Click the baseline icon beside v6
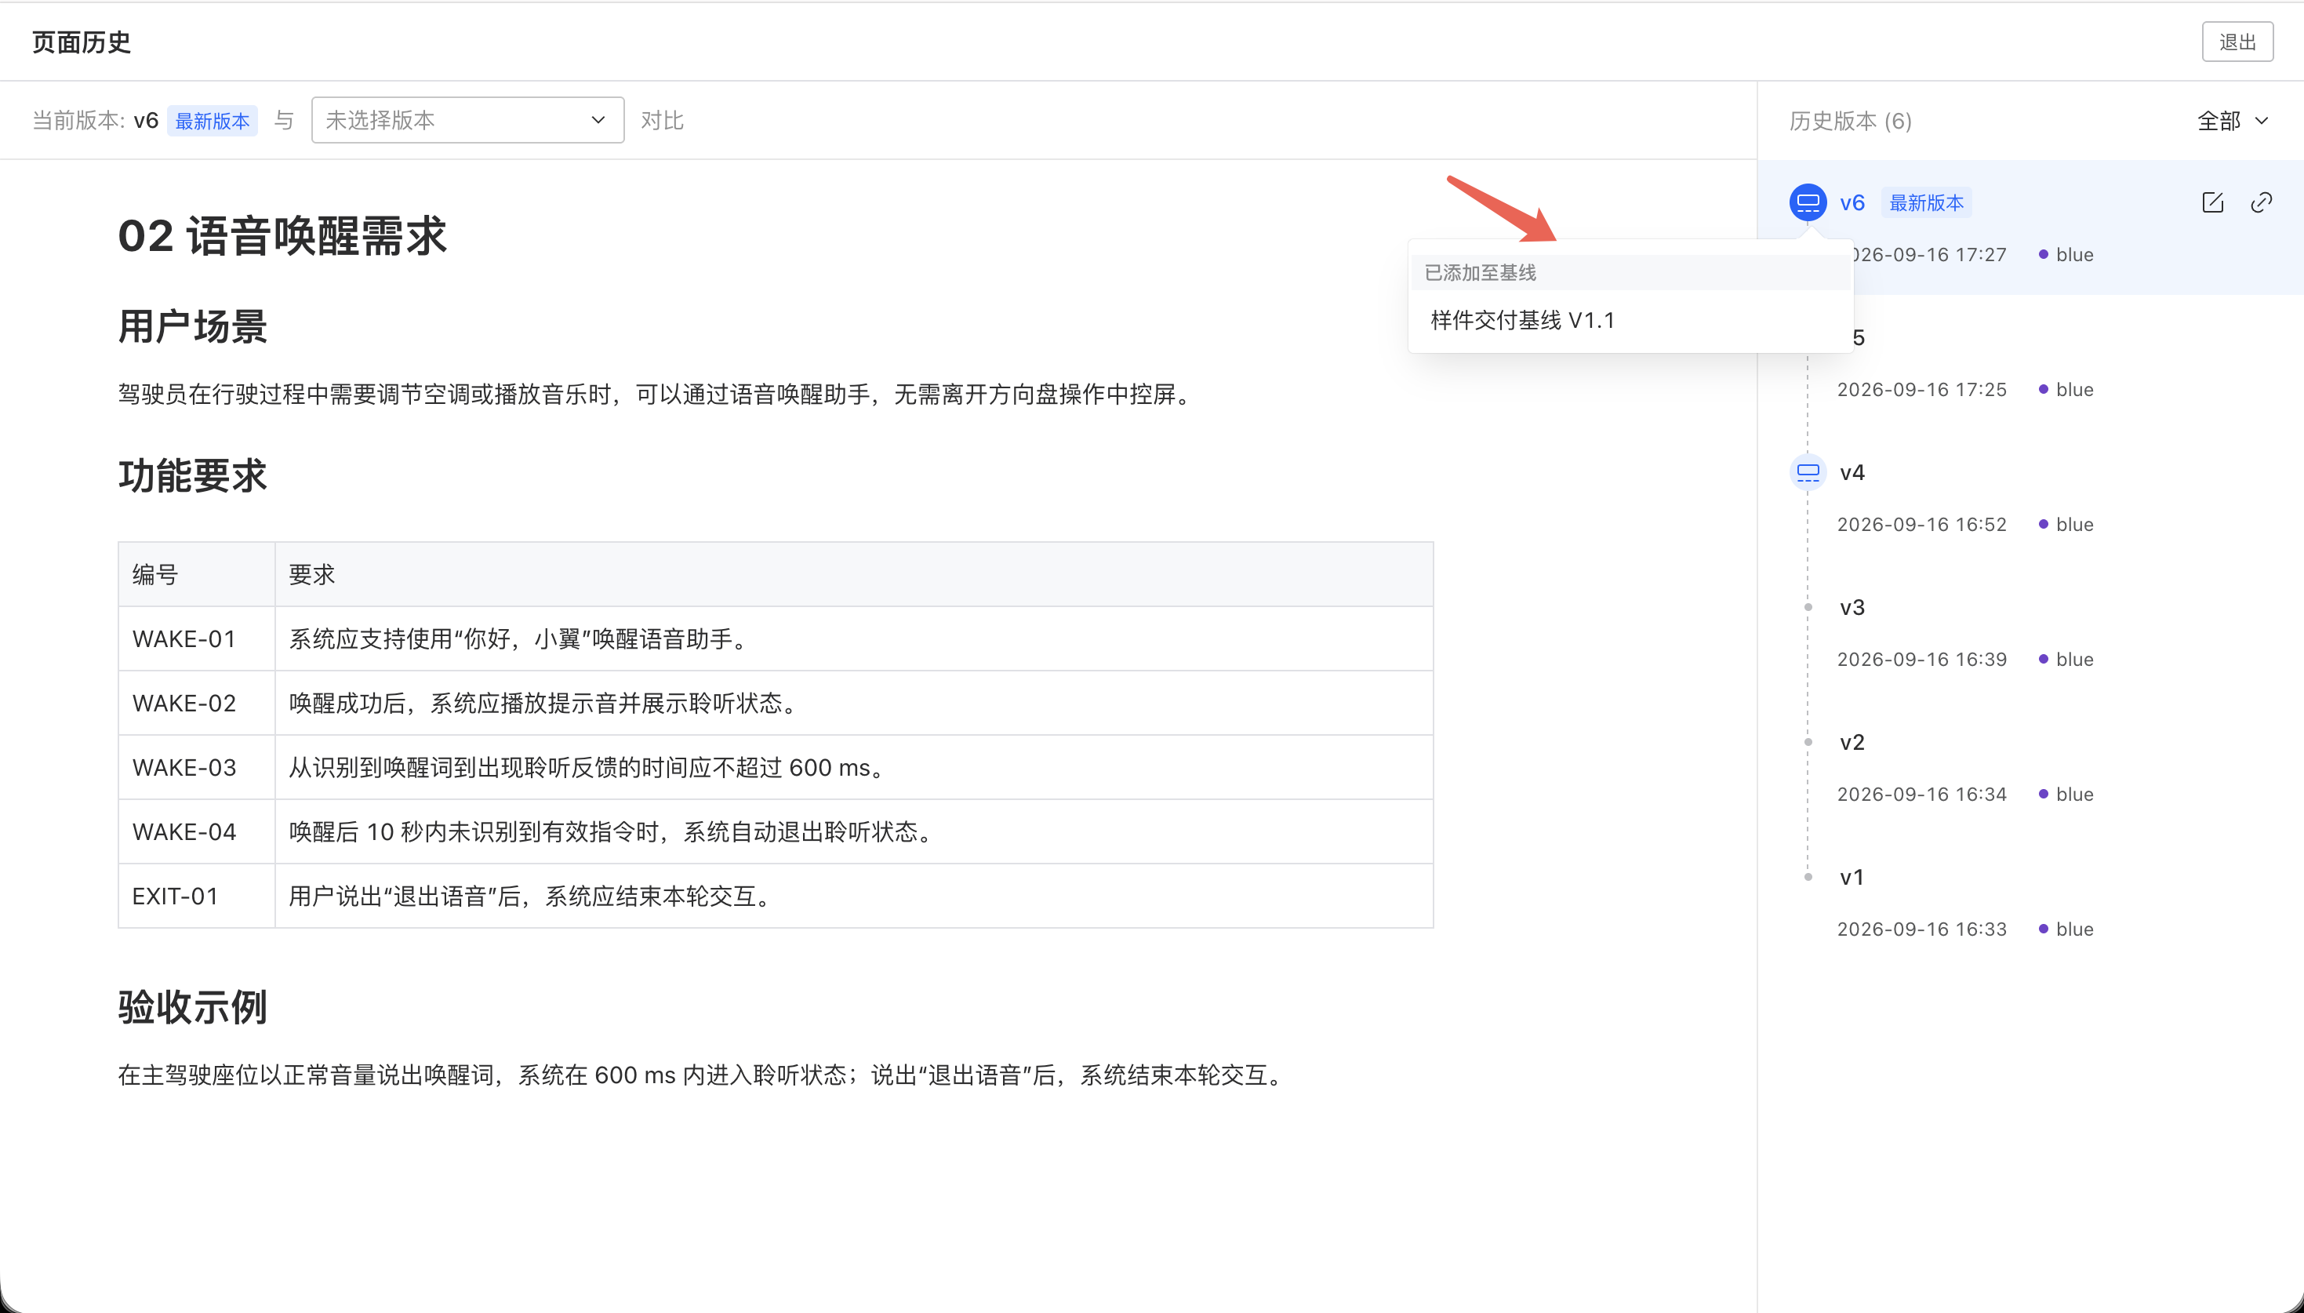 (1808, 202)
